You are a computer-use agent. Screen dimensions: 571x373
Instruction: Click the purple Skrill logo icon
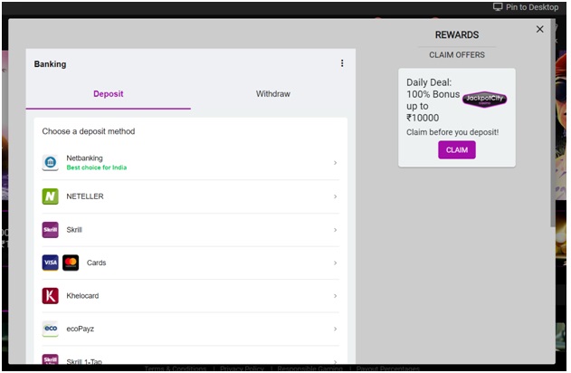[51, 230]
